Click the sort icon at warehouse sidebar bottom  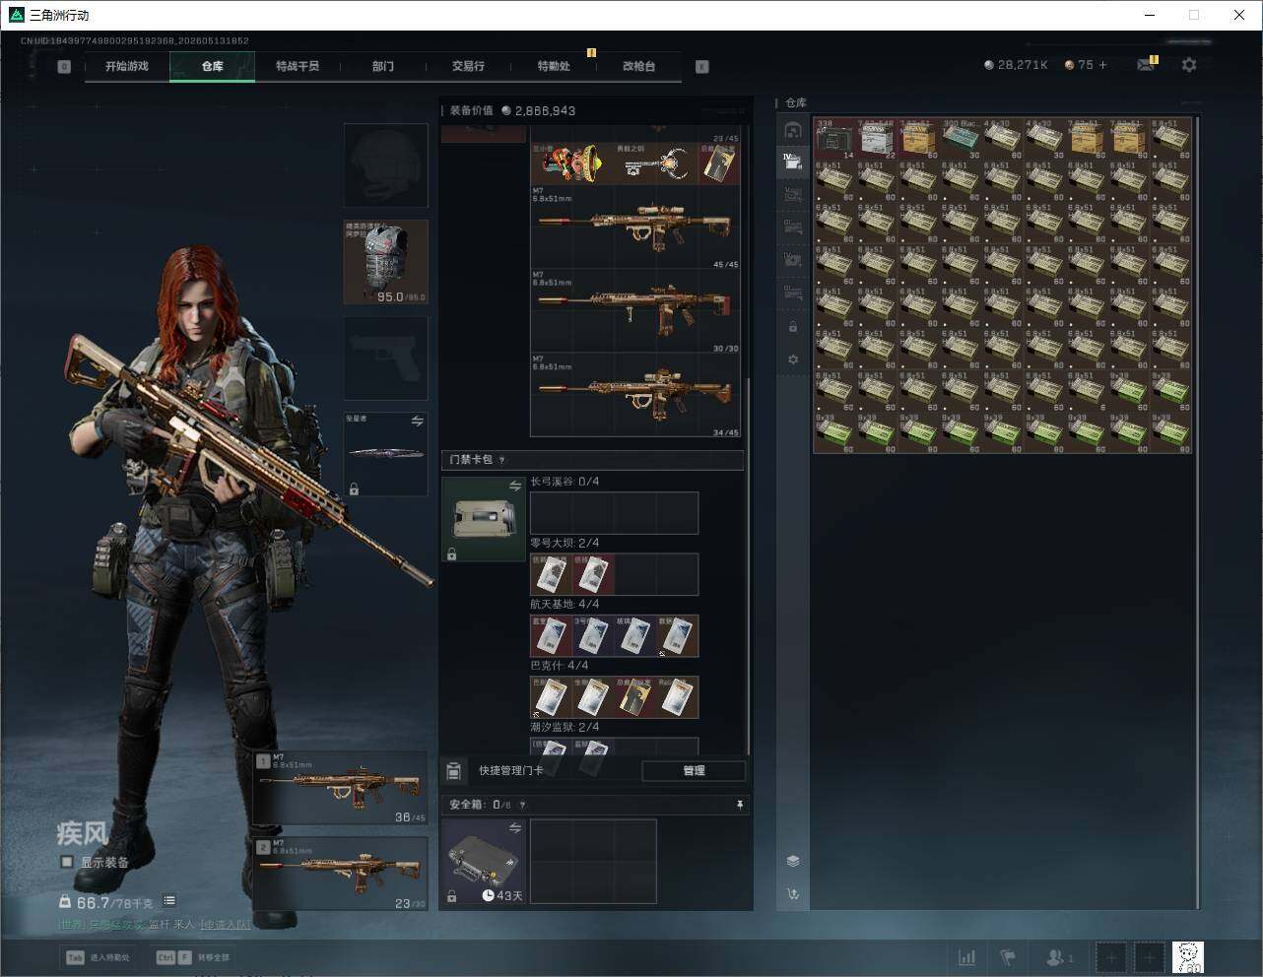(793, 894)
